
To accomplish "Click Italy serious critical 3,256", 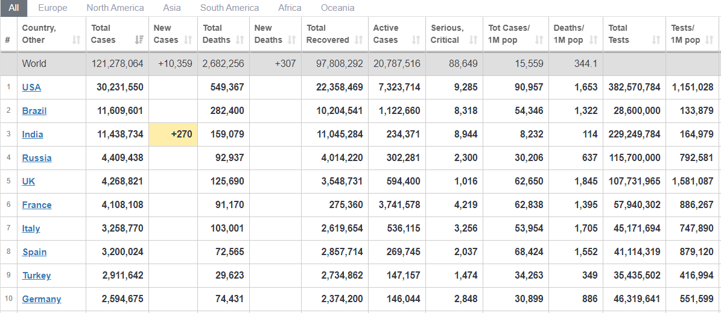I will coord(466,229).
